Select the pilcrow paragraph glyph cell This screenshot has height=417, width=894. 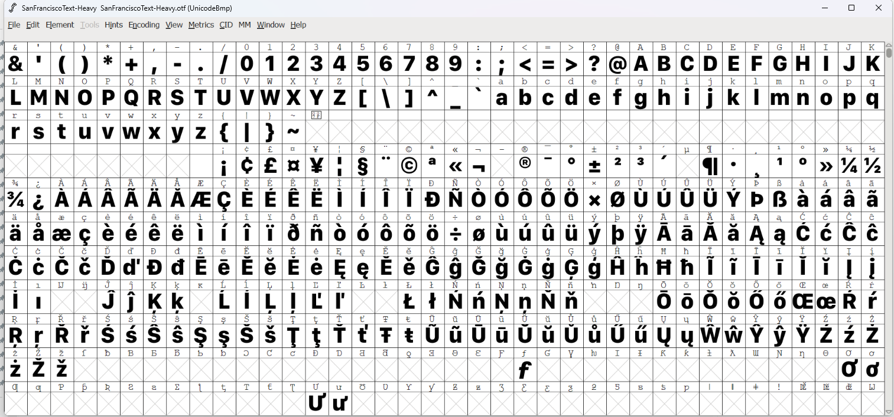click(x=710, y=166)
